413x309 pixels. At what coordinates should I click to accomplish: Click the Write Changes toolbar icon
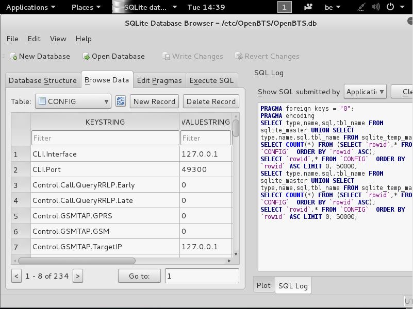[x=166, y=56]
